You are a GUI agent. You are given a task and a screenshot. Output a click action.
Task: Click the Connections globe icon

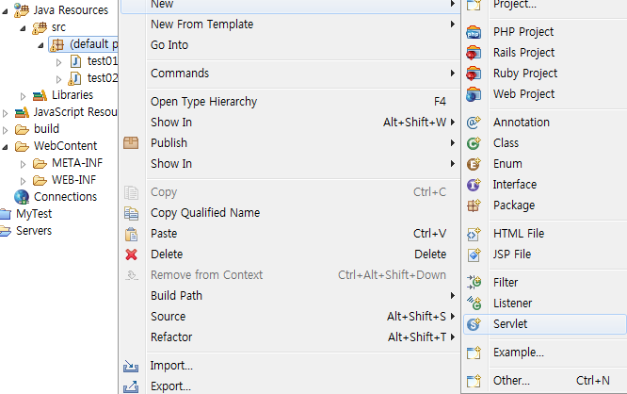pos(22,197)
